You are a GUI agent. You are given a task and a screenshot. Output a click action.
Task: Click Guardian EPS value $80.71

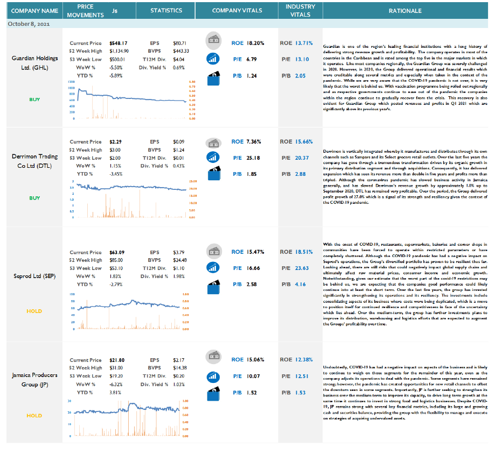(x=179, y=43)
